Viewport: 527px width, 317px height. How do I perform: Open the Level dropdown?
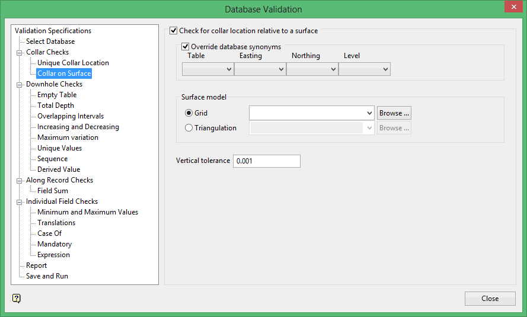point(365,69)
